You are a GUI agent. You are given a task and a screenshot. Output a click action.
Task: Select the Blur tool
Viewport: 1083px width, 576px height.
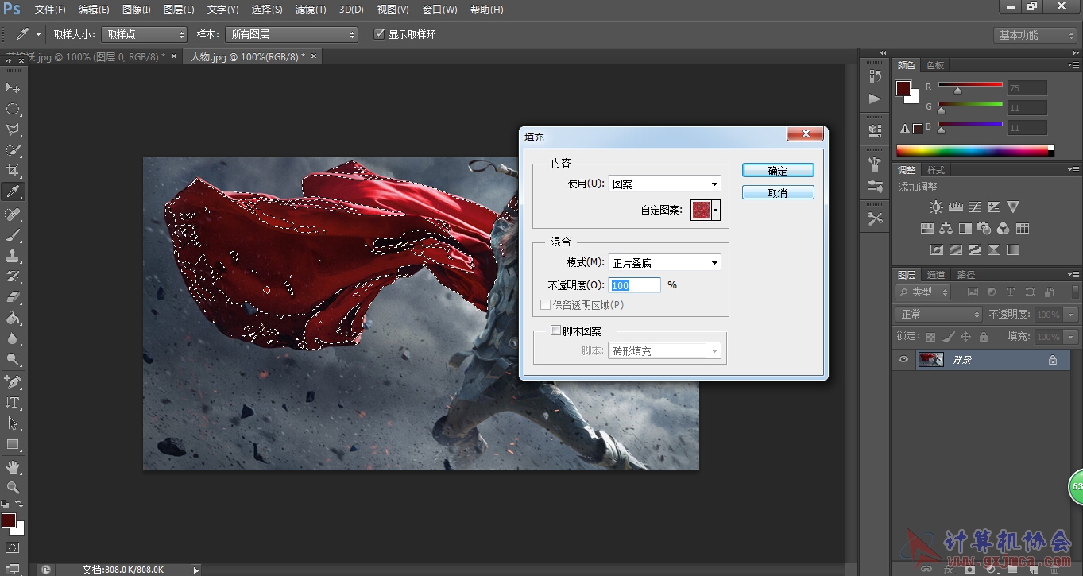[13, 339]
